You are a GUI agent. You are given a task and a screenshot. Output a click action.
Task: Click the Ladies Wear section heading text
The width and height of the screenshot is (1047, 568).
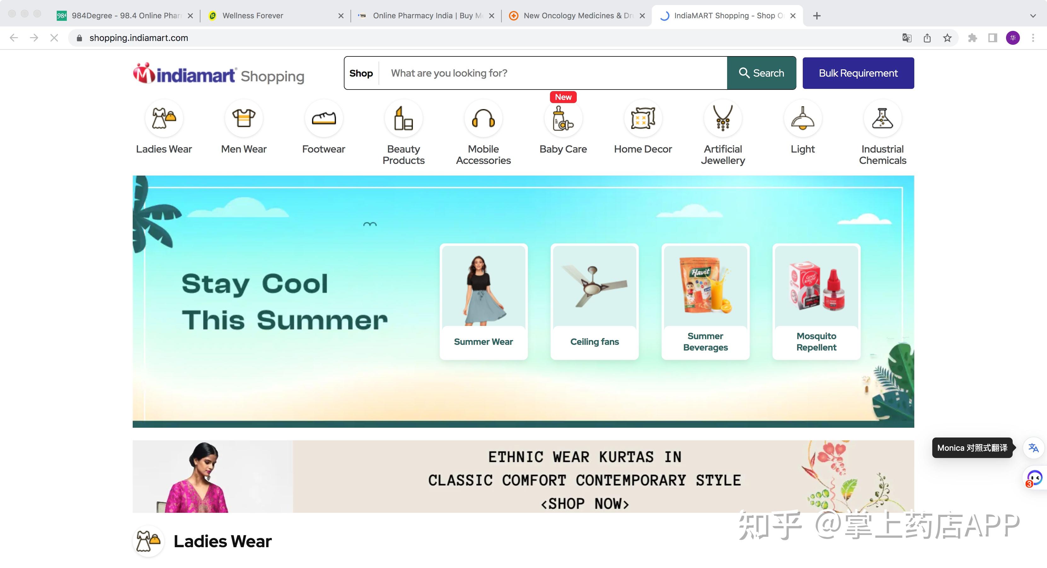click(x=223, y=541)
